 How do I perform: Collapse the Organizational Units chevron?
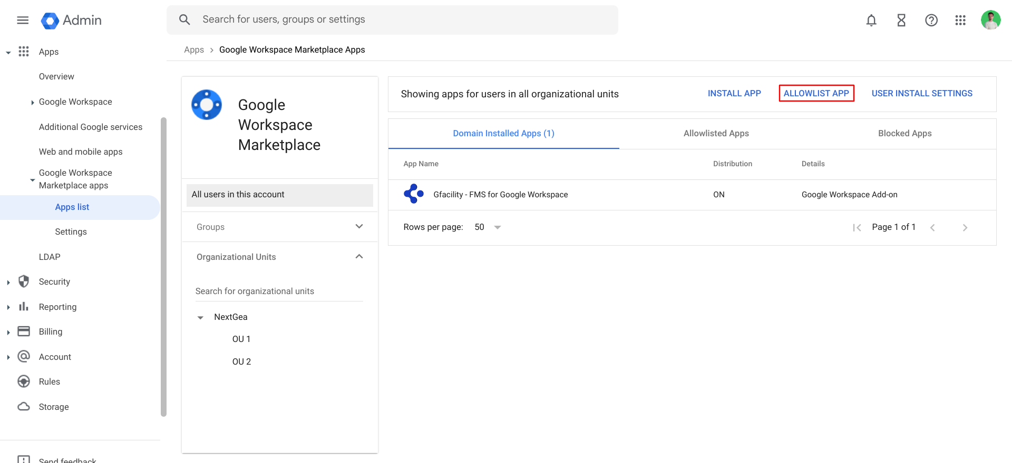pos(359,256)
